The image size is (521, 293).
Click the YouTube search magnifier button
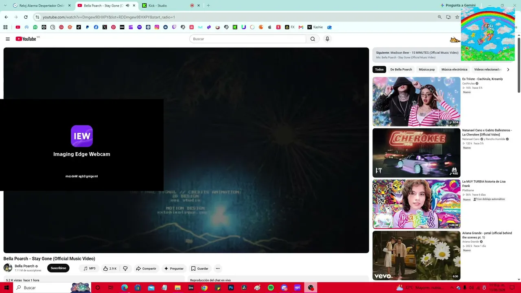click(x=313, y=39)
